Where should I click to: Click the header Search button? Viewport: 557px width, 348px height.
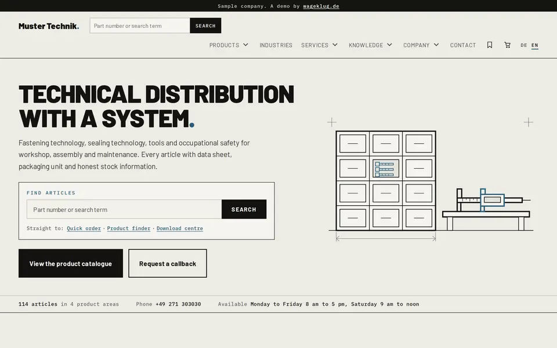(x=205, y=26)
